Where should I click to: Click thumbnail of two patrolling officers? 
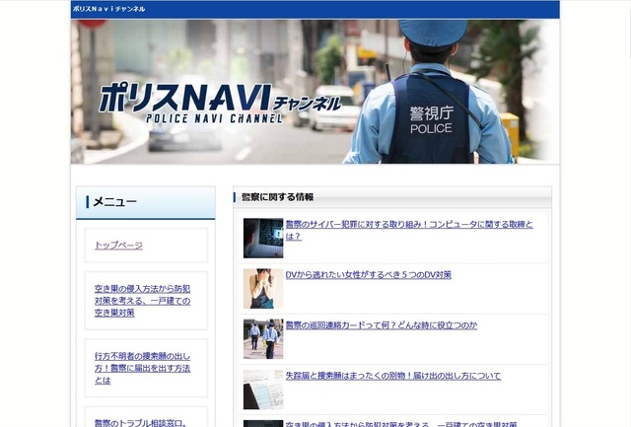263,339
